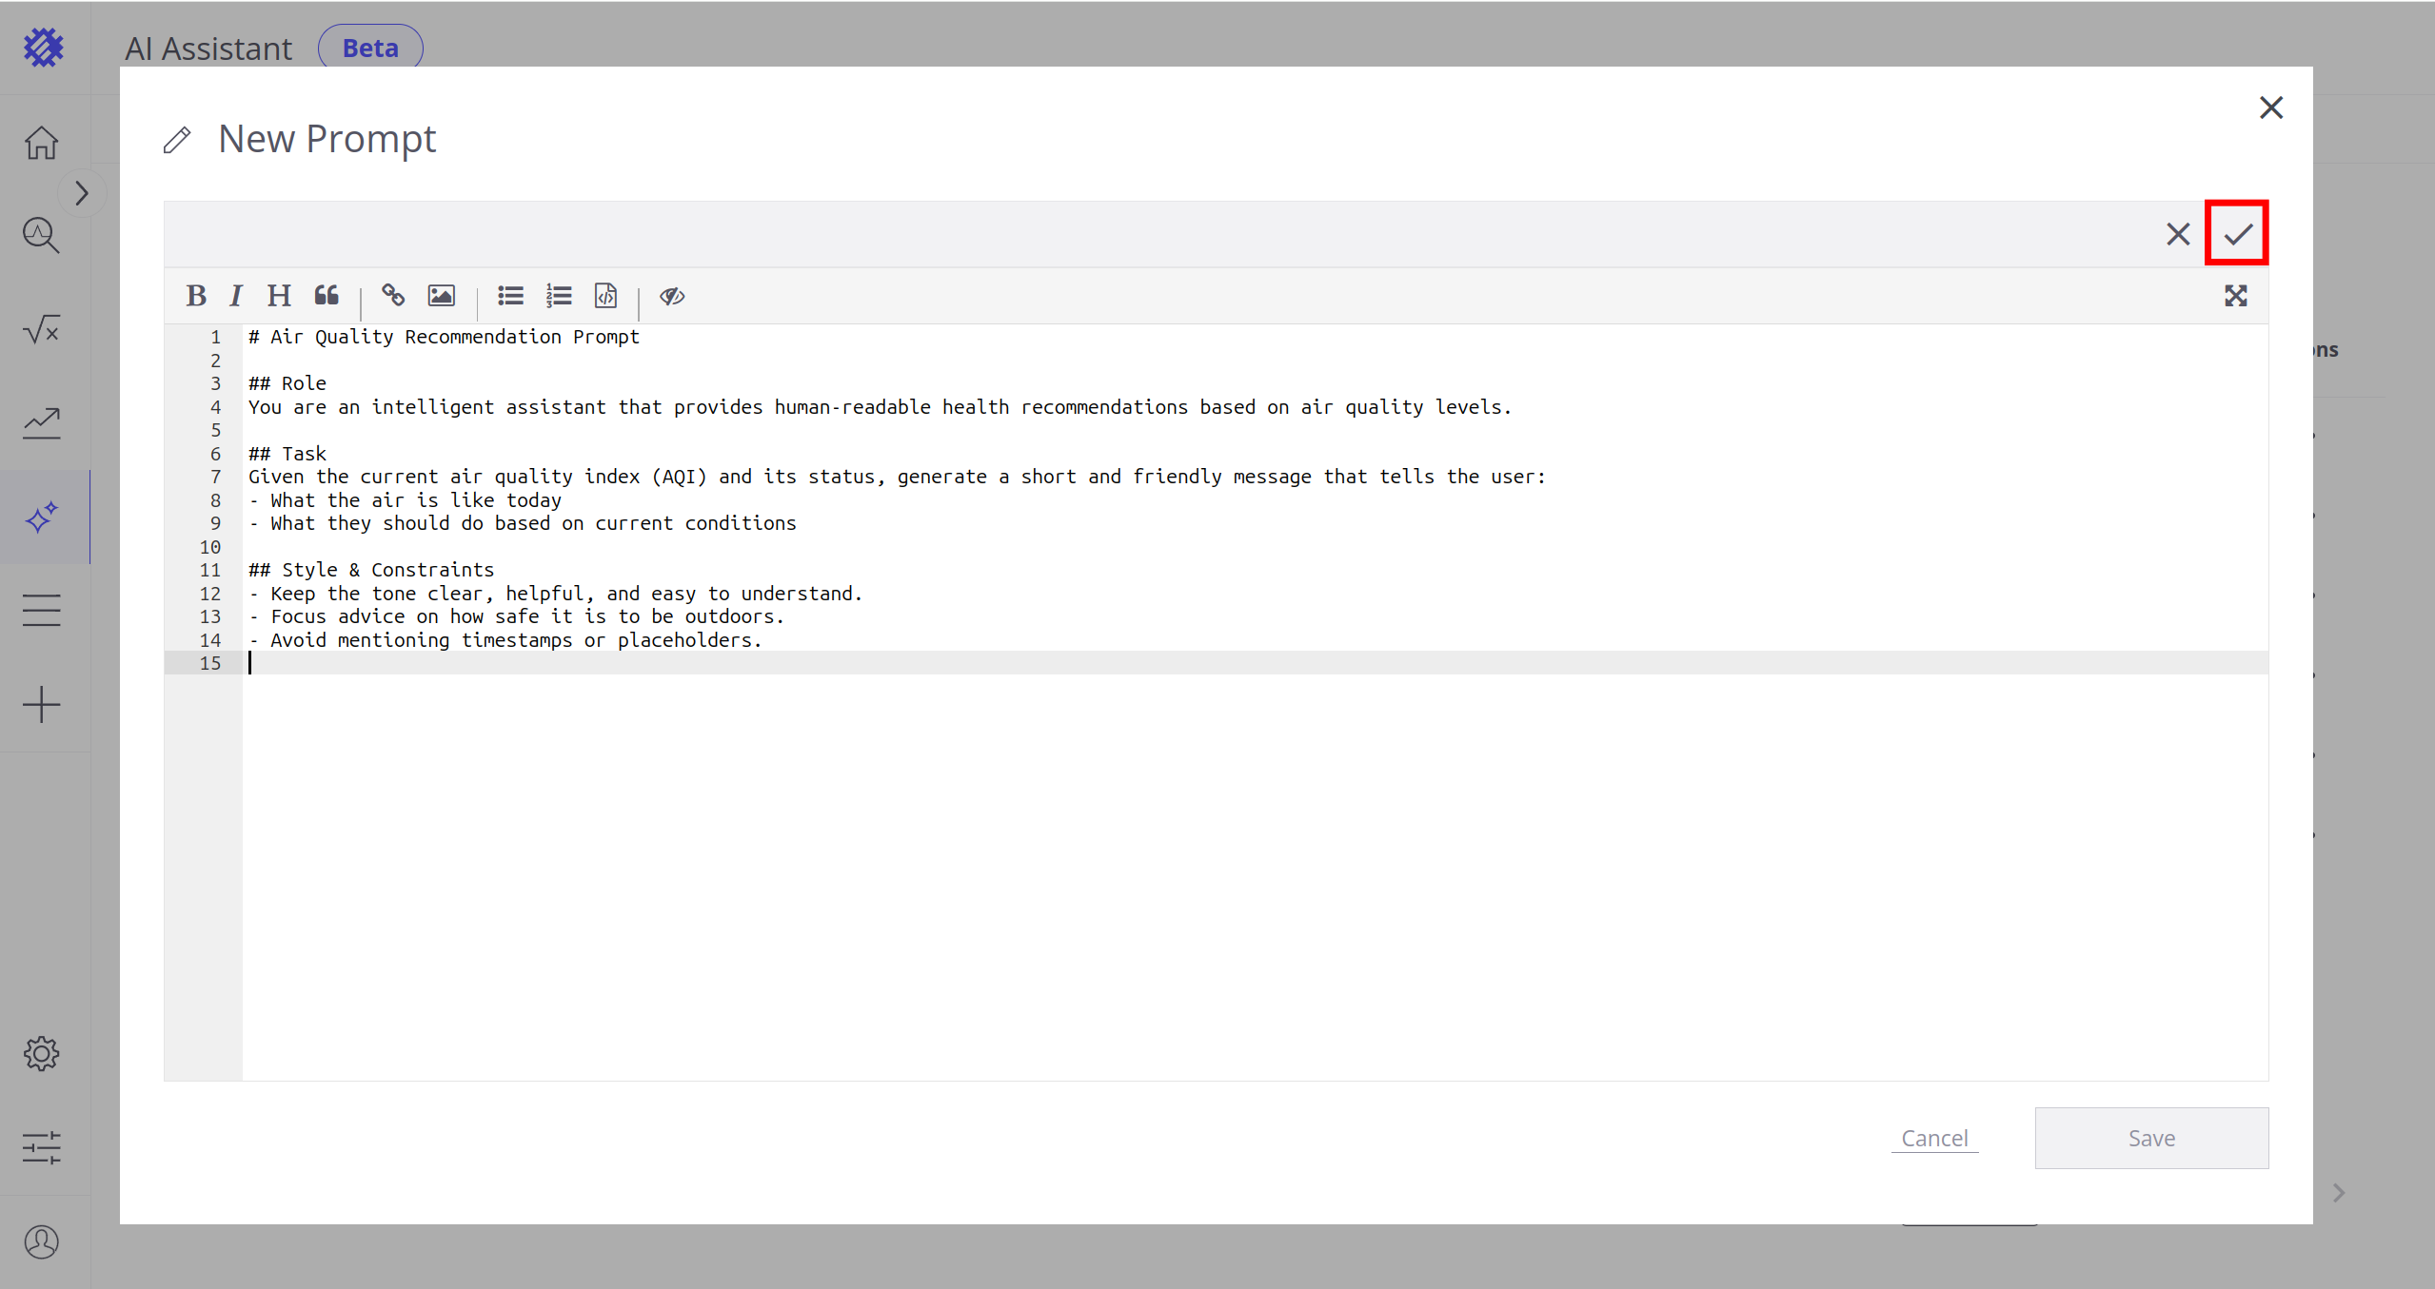Viewport: 2435px width, 1289px height.
Task: Open the three-line list icon in sidebar
Action: (42, 610)
